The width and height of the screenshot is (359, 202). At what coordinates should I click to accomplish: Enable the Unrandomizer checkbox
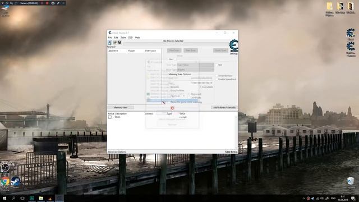pos(217,76)
